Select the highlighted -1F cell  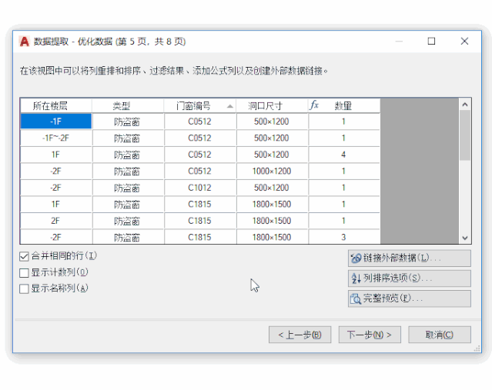click(x=56, y=122)
